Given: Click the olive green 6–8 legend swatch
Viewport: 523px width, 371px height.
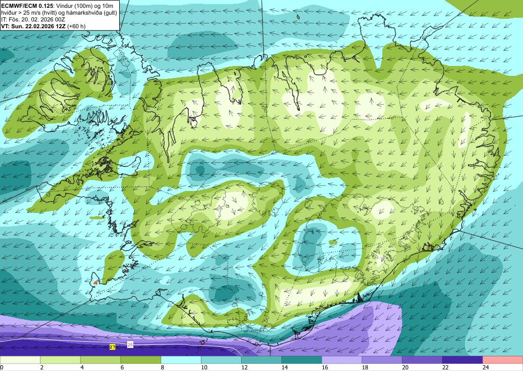Looking at the screenshot, I should click(x=141, y=359).
